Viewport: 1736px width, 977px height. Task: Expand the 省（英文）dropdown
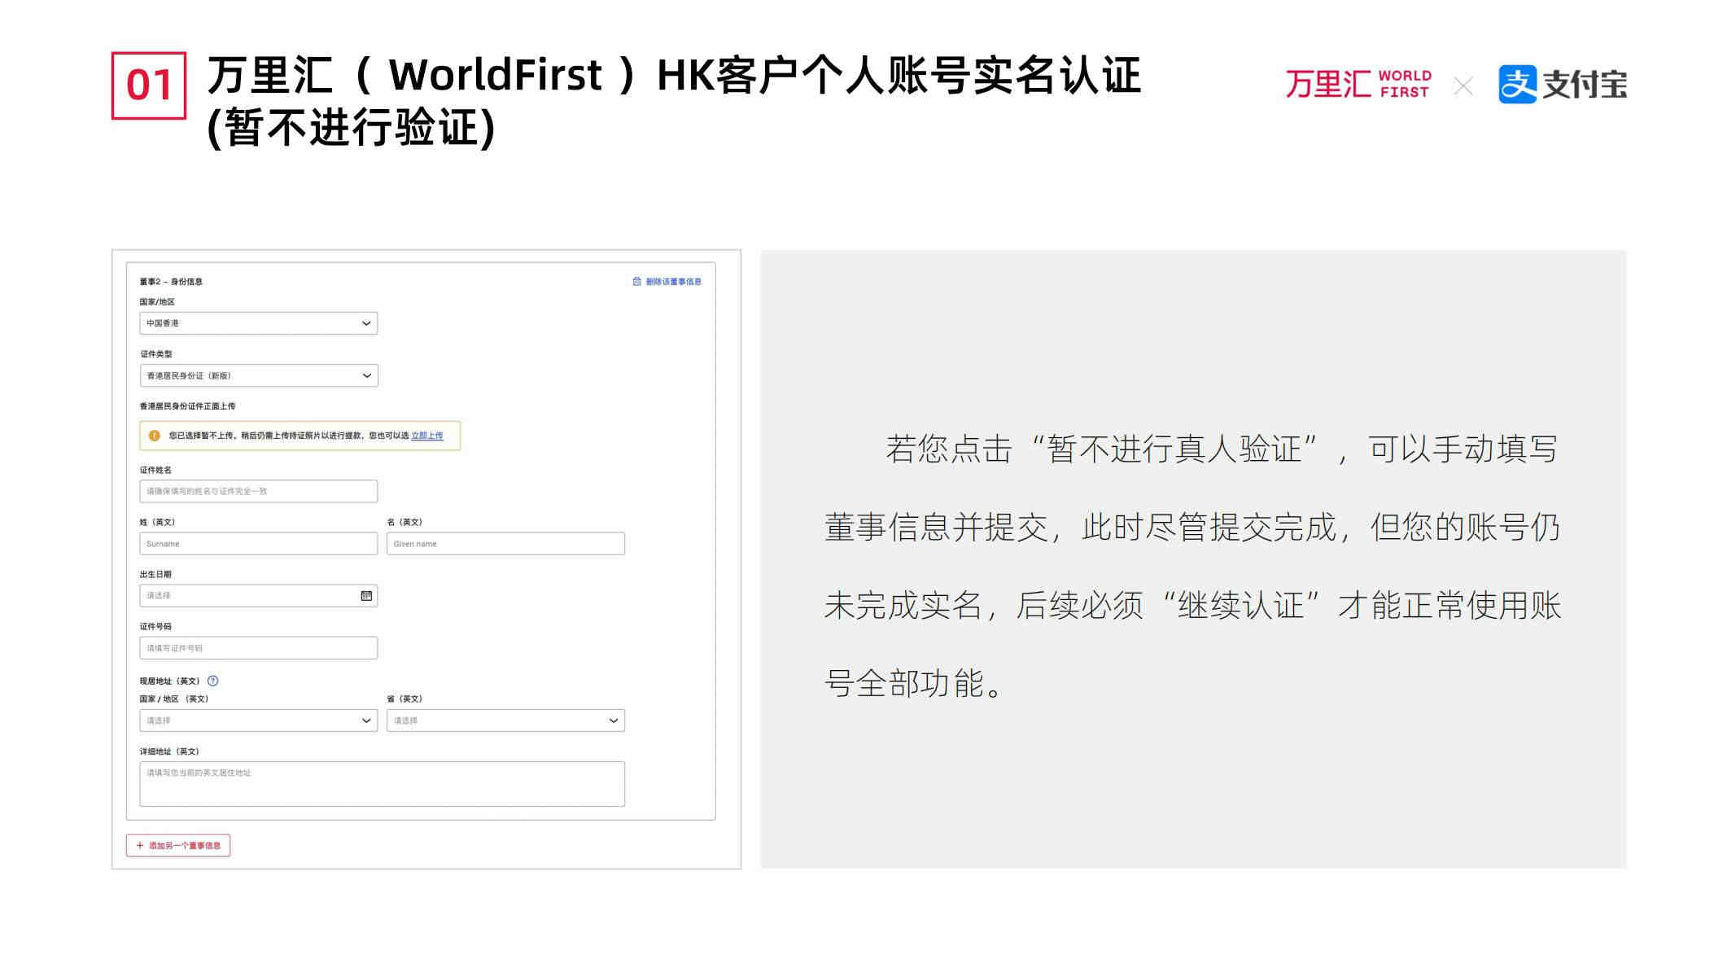pyautogui.click(x=505, y=721)
